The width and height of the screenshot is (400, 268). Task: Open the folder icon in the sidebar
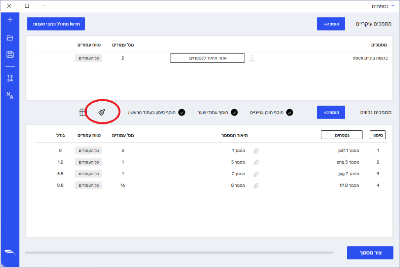click(x=10, y=38)
